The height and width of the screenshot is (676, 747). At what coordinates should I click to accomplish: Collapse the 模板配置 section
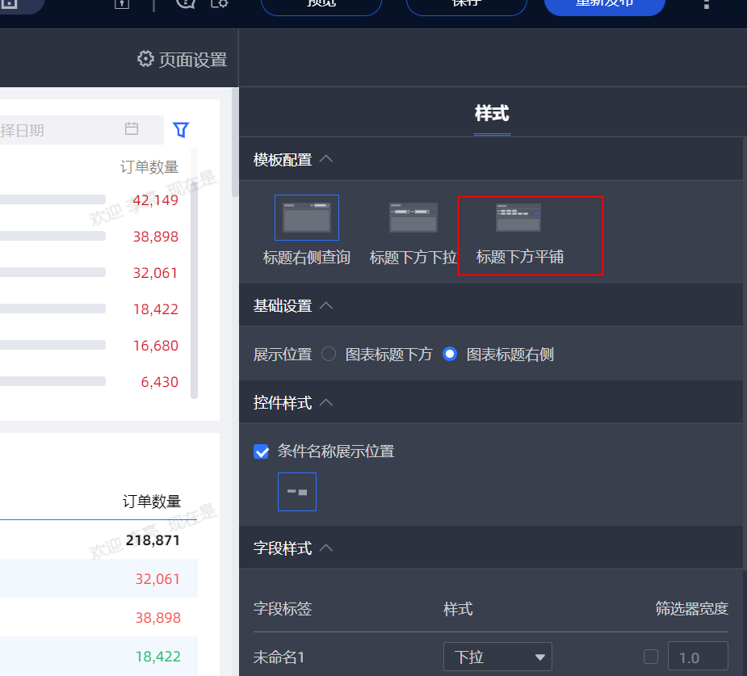(326, 159)
